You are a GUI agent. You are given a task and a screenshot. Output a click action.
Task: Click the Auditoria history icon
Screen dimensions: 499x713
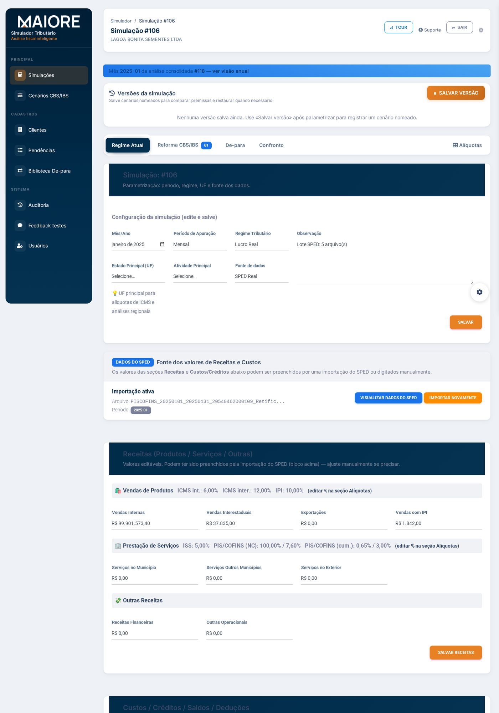(20, 205)
